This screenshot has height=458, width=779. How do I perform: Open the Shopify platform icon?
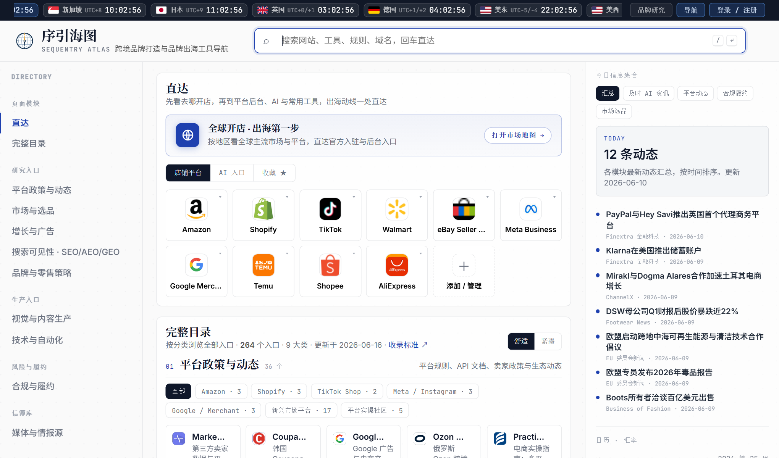click(x=263, y=209)
